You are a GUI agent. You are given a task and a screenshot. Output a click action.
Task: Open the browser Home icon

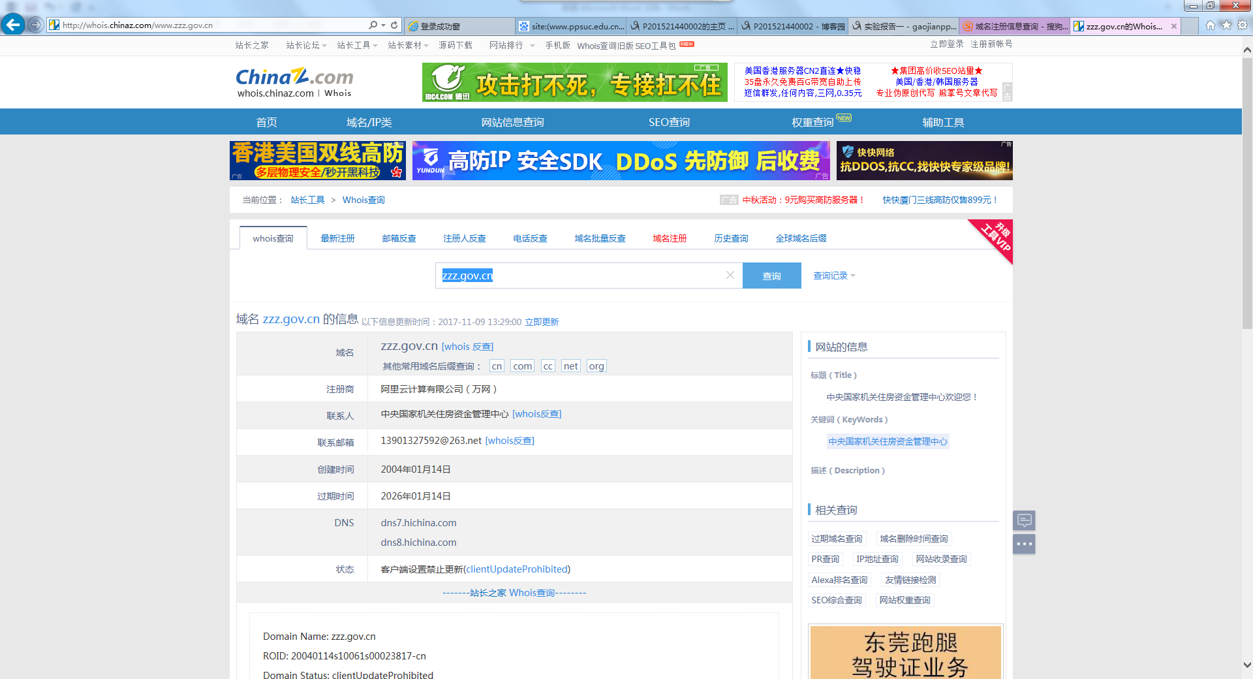[x=1211, y=25]
